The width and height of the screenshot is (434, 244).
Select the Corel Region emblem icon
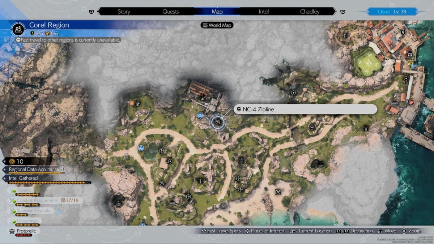(18, 29)
